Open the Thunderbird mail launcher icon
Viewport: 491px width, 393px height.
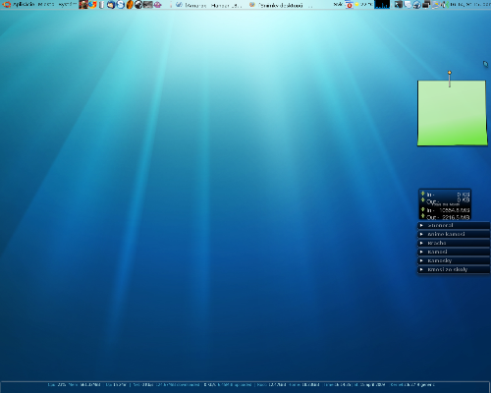tap(111, 5)
